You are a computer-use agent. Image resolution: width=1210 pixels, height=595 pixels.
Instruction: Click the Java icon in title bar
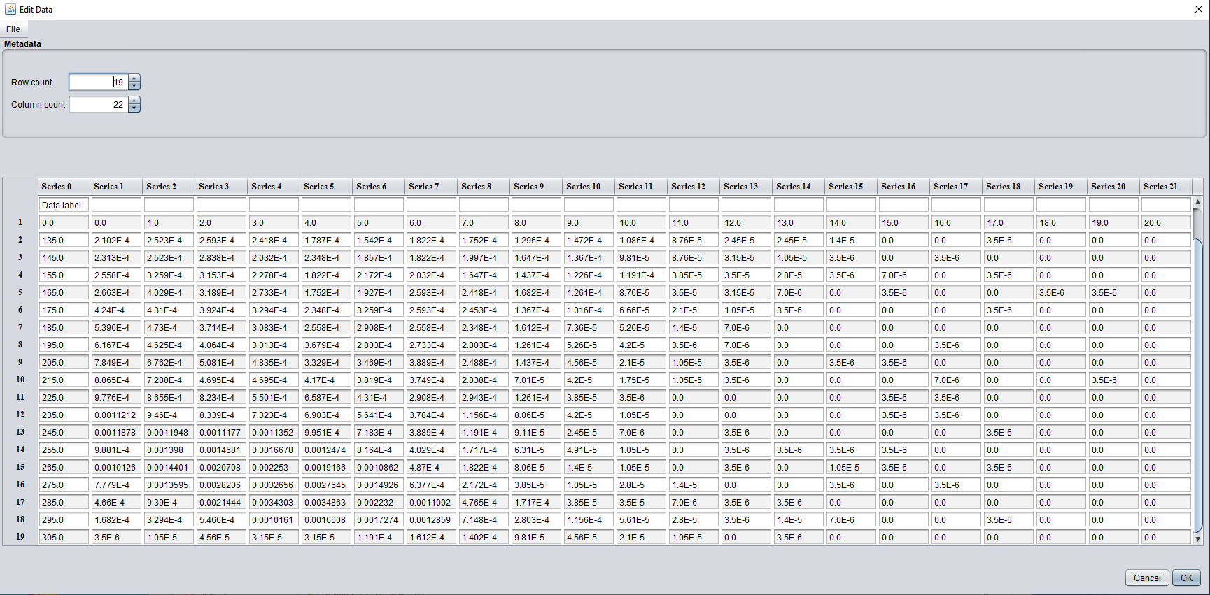pyautogui.click(x=10, y=10)
